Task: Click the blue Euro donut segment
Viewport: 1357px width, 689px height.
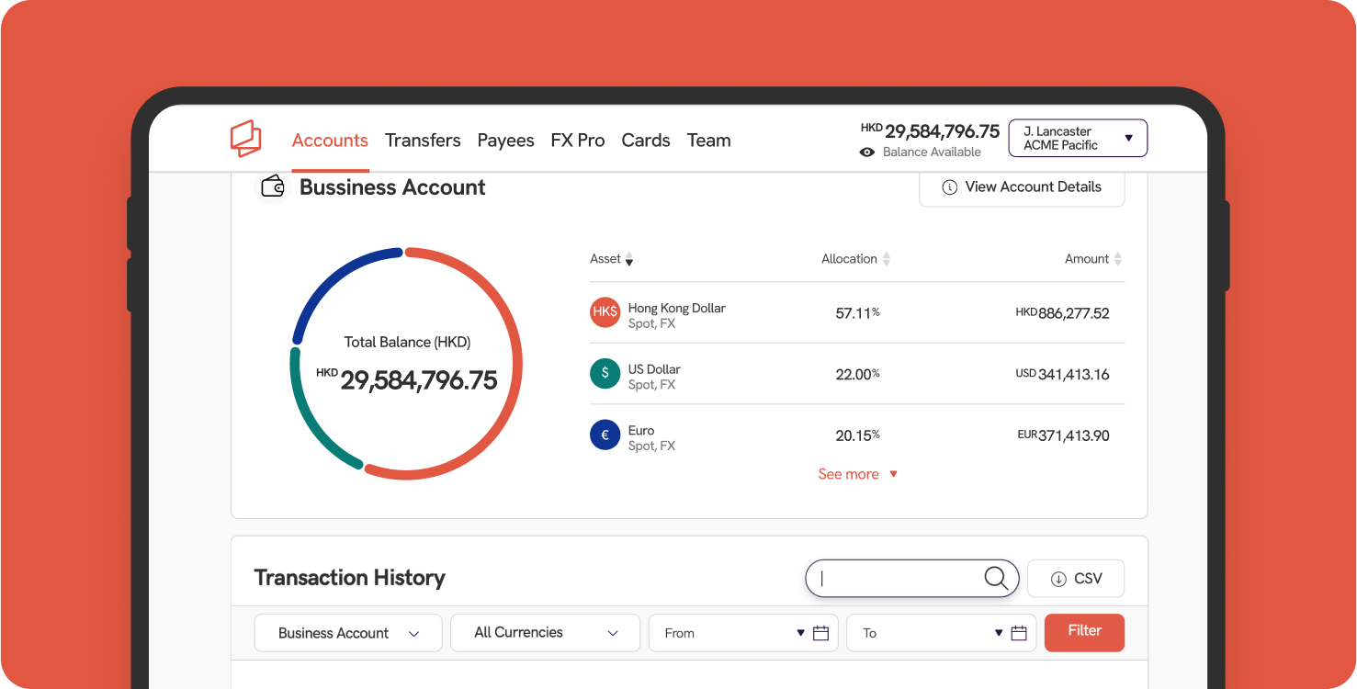Action: pyautogui.click(x=333, y=278)
